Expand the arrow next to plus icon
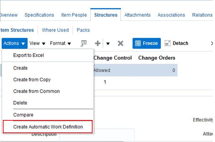215x142 pixels. coord(108,44)
